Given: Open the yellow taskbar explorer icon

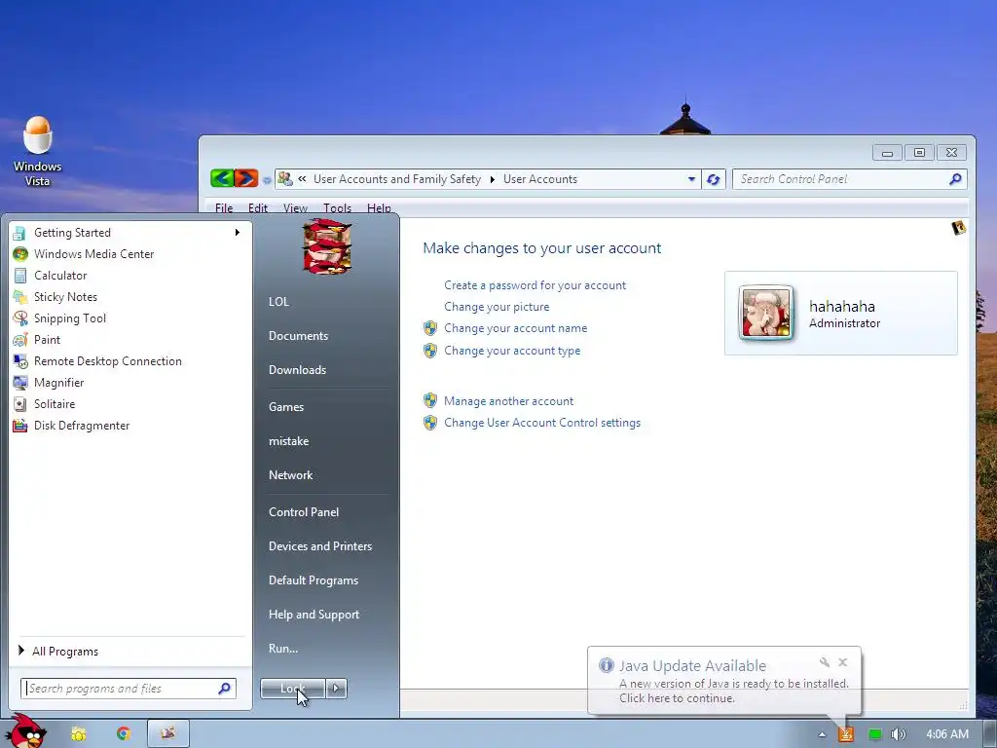Looking at the screenshot, I should click(x=79, y=734).
